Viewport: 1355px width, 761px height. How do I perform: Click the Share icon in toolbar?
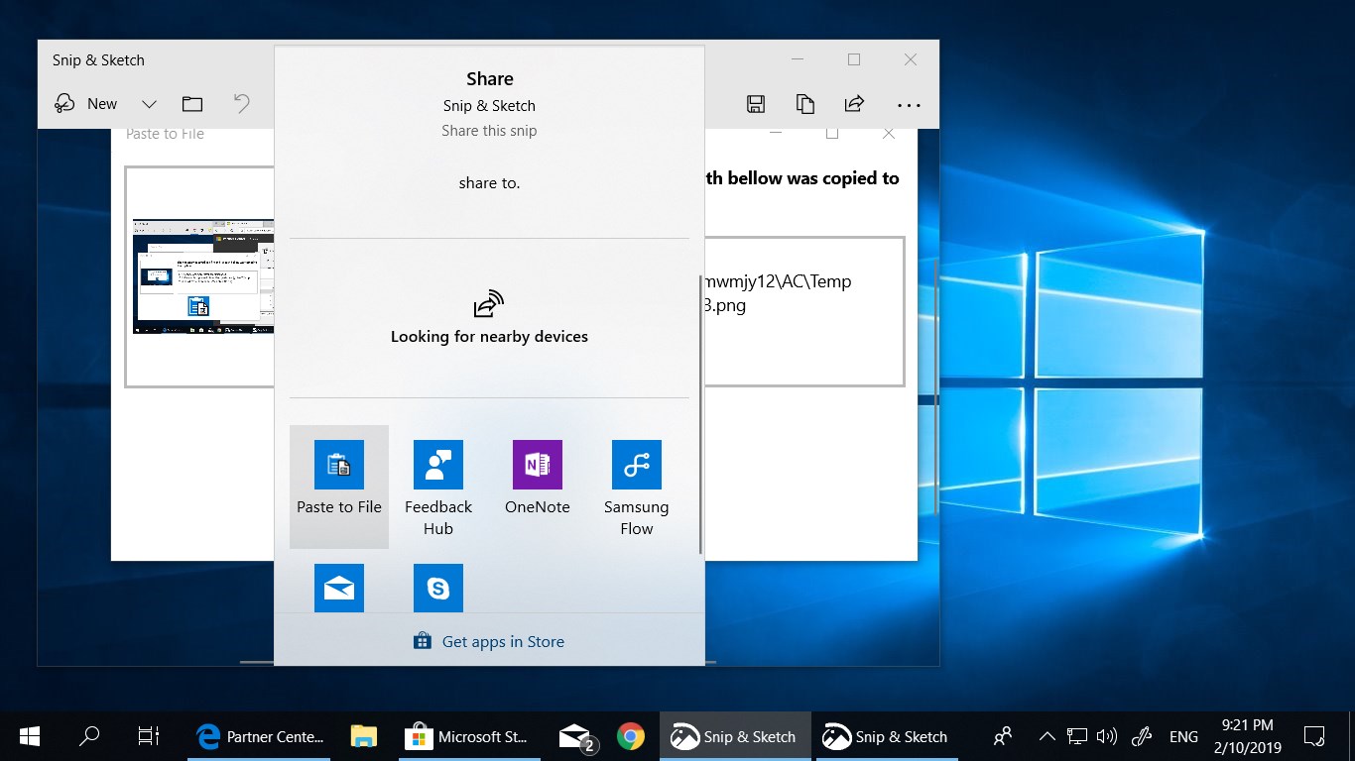click(x=854, y=104)
